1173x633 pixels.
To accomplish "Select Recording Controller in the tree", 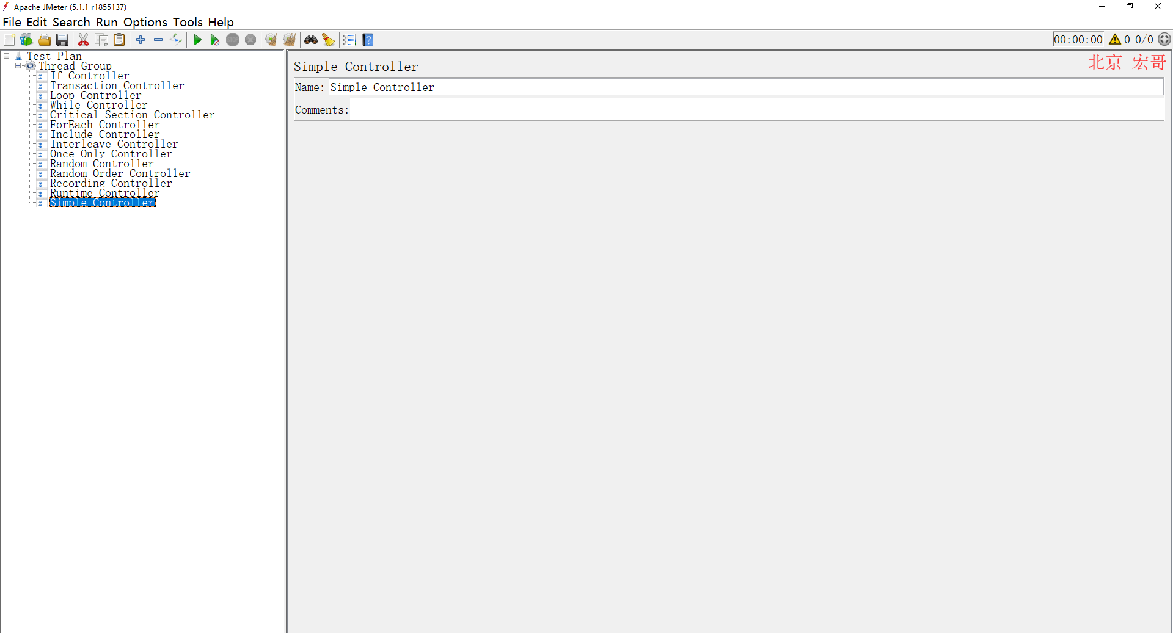I will click(111, 183).
